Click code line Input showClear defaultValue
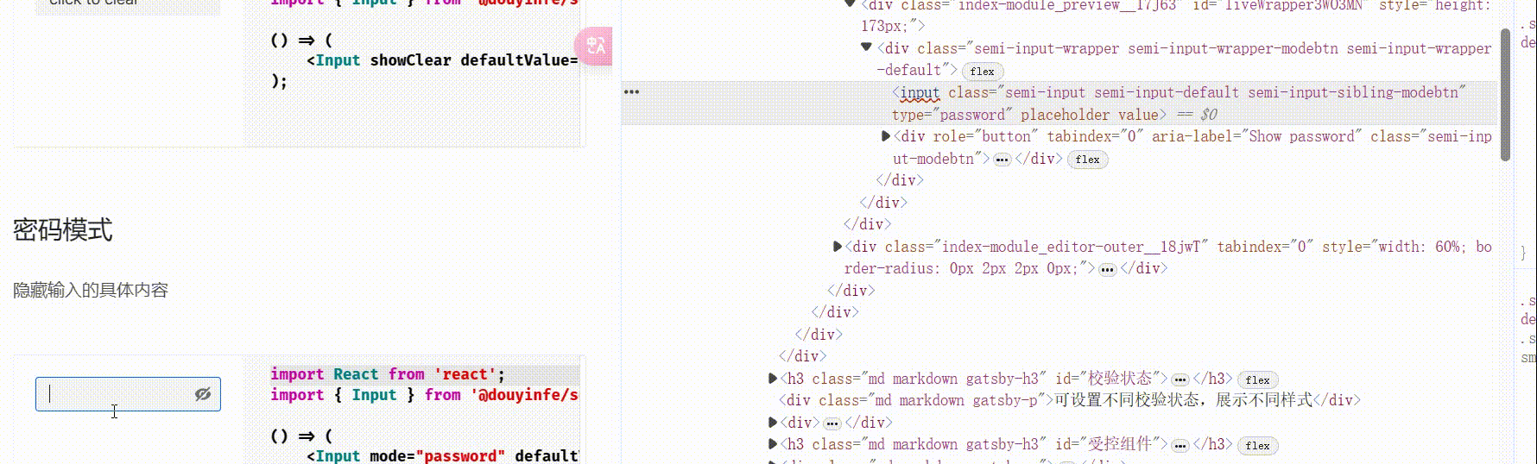The height and width of the screenshot is (464, 1537). [442, 60]
